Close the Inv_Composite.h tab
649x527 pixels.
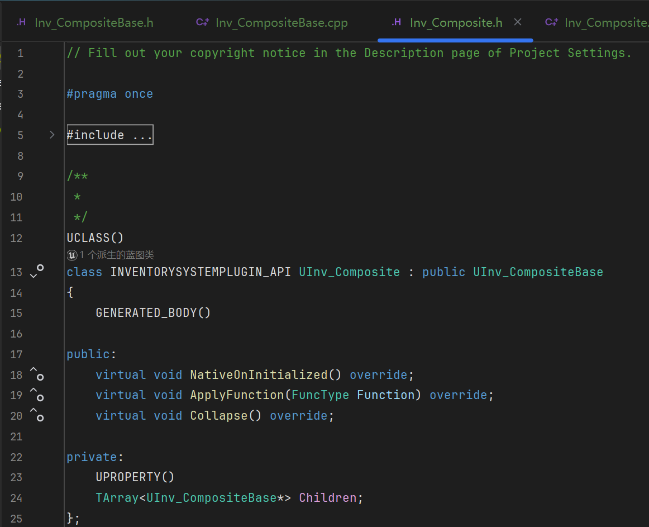point(517,22)
